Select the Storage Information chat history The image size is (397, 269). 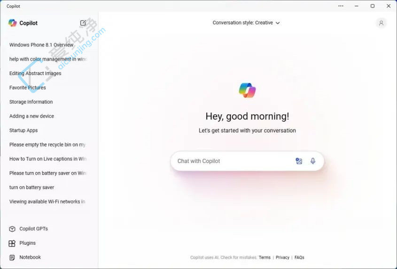point(31,102)
